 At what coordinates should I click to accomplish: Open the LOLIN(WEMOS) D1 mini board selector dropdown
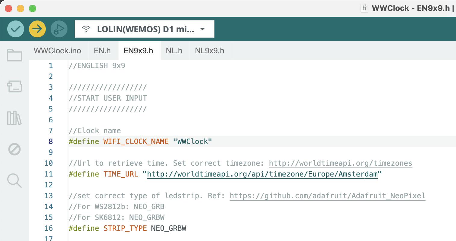[x=145, y=29]
